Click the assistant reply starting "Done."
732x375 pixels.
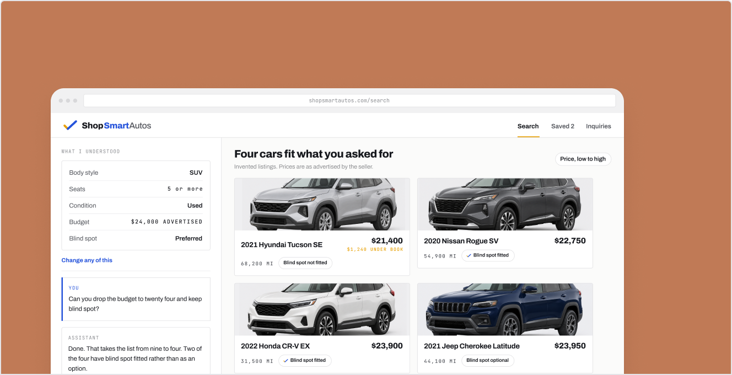click(136, 351)
